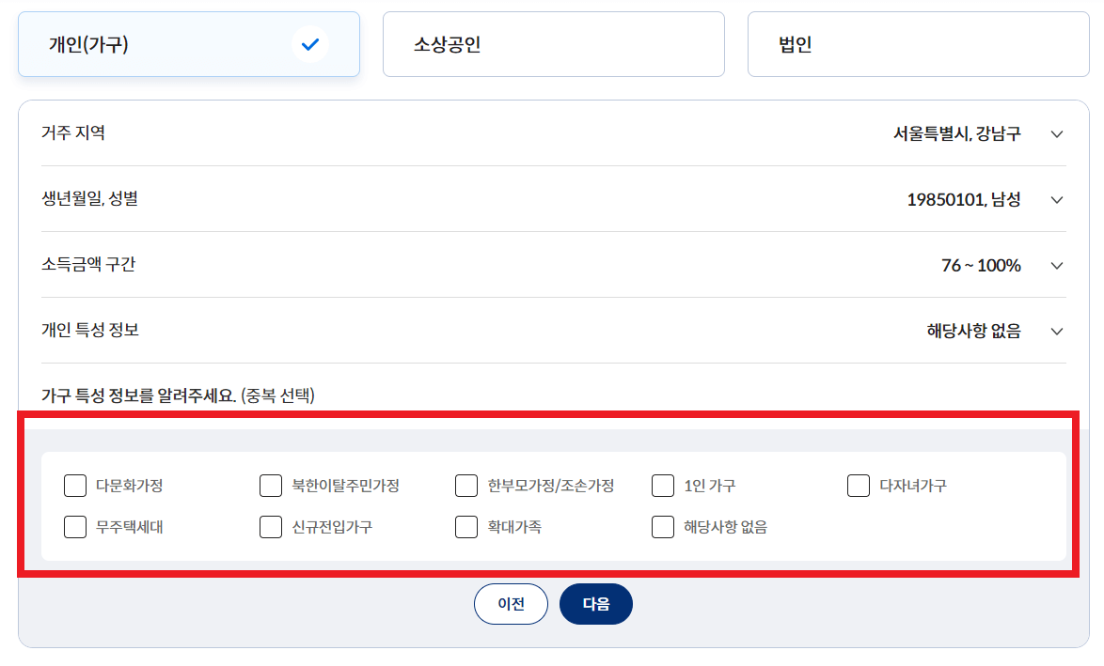Enable the 북한이탈주민가정 option
The height and width of the screenshot is (666, 1104).
tap(270, 486)
